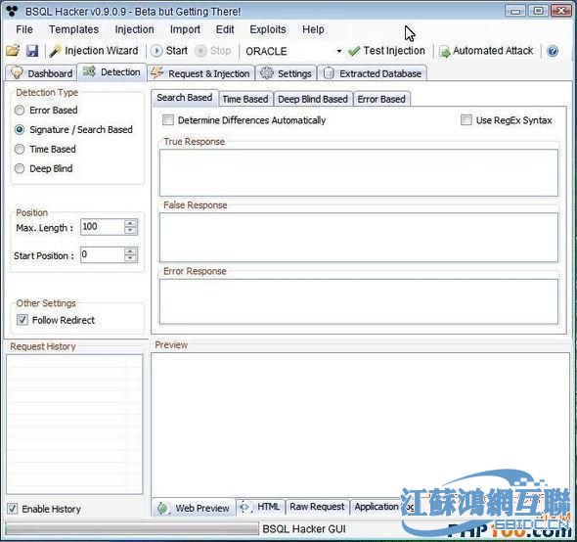Screen dimensions: 577x542
Task: Run Test Injection
Action: 386,51
